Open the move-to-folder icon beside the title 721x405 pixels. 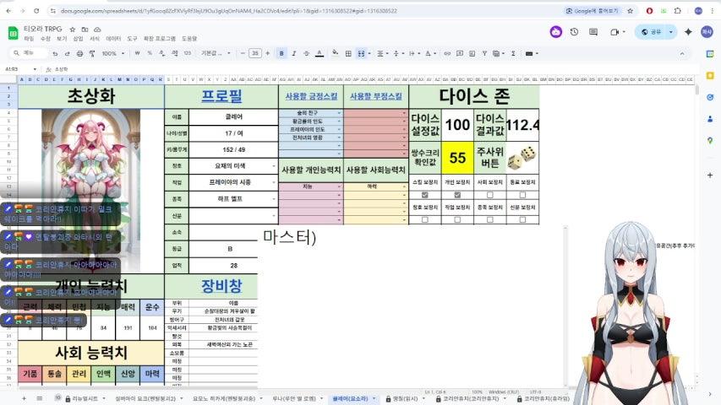85,29
